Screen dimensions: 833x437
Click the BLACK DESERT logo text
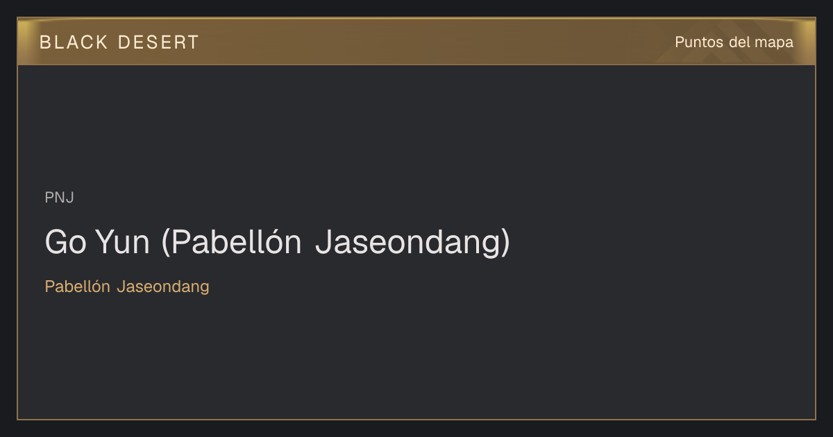pos(119,42)
